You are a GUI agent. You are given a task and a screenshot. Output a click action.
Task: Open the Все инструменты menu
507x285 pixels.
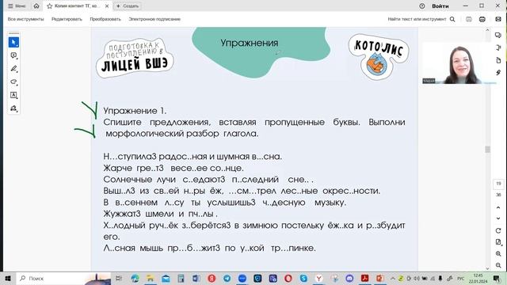click(25, 19)
